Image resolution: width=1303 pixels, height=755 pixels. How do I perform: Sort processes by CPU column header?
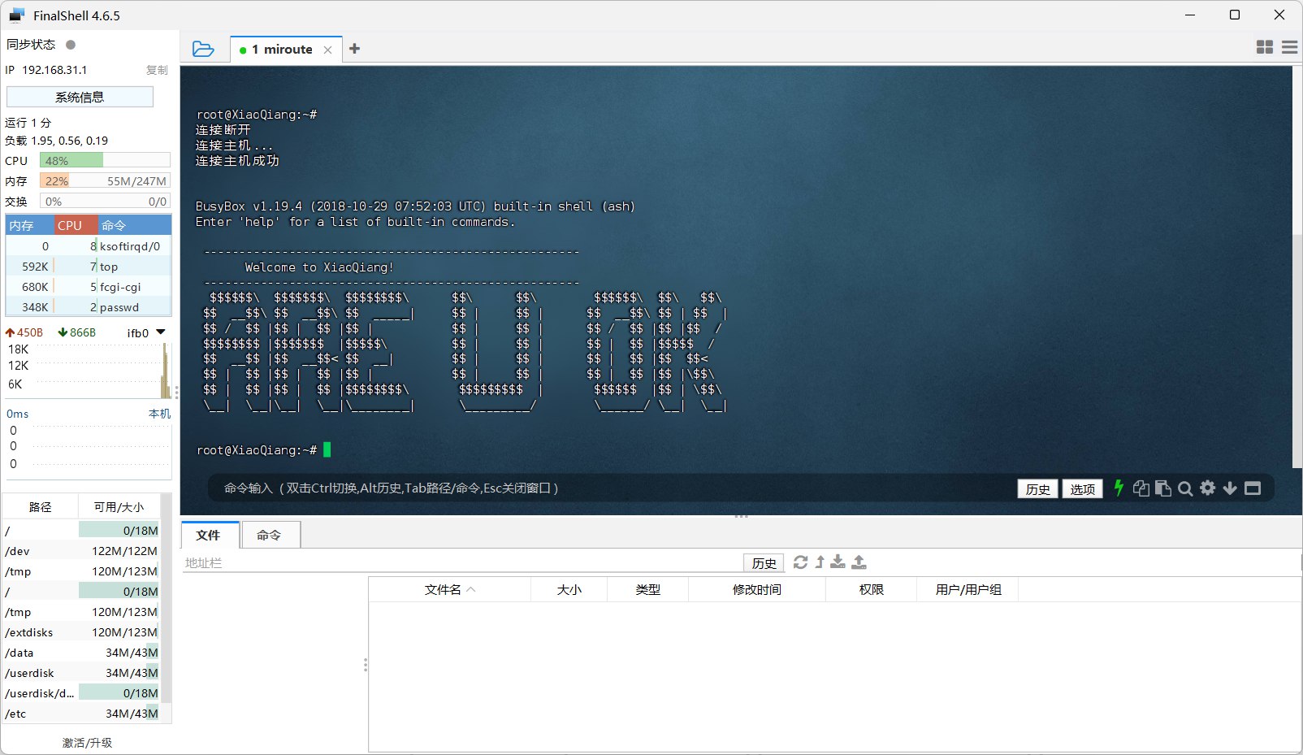(x=70, y=225)
